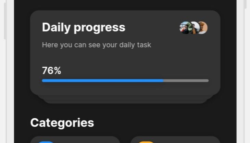Click "Here you can see your daily task" text
Image resolution: width=250 pixels, height=143 pixels.
(97, 45)
